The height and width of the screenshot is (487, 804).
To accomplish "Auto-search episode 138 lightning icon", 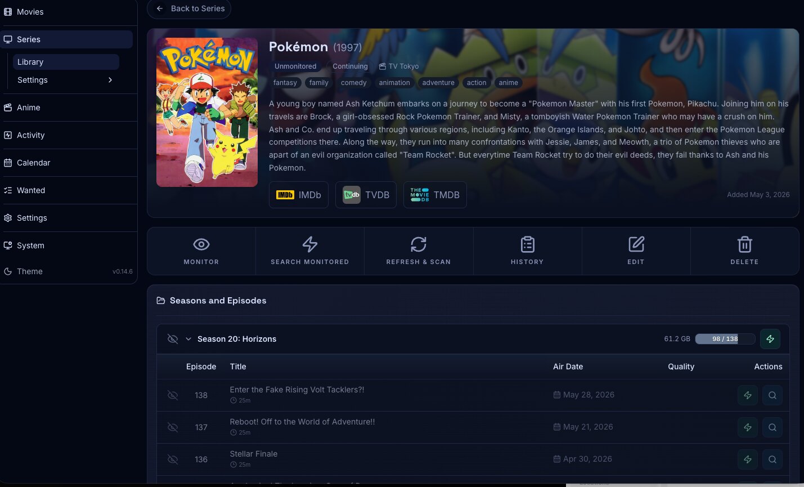I will 748,395.
